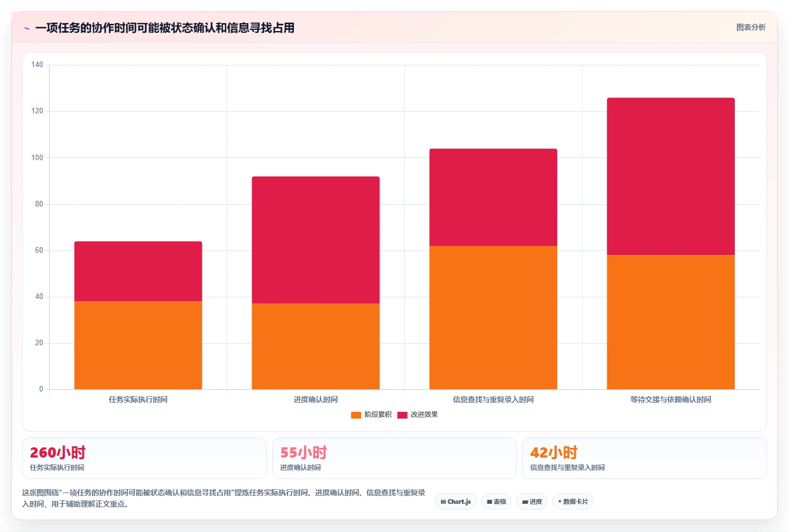This screenshot has width=789, height=532.
Task: Click the x-axis label 进度确认时间
Action: (x=316, y=399)
